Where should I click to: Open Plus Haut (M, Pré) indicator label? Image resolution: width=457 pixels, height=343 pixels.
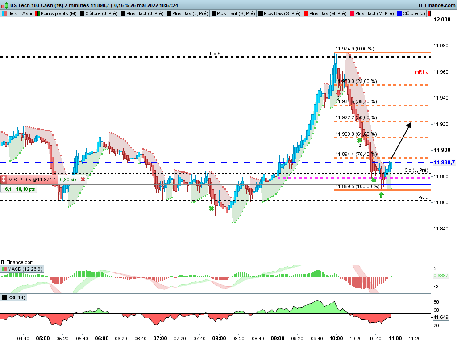(374, 13)
